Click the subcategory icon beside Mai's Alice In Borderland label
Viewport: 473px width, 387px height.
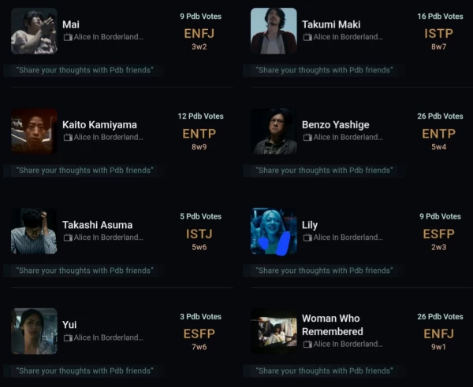click(x=67, y=37)
